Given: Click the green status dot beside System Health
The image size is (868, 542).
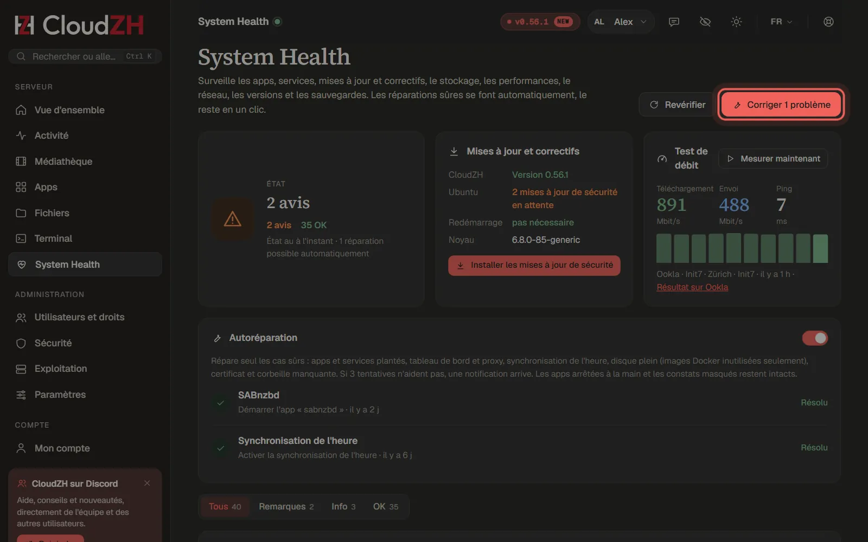Looking at the screenshot, I should [x=278, y=22].
